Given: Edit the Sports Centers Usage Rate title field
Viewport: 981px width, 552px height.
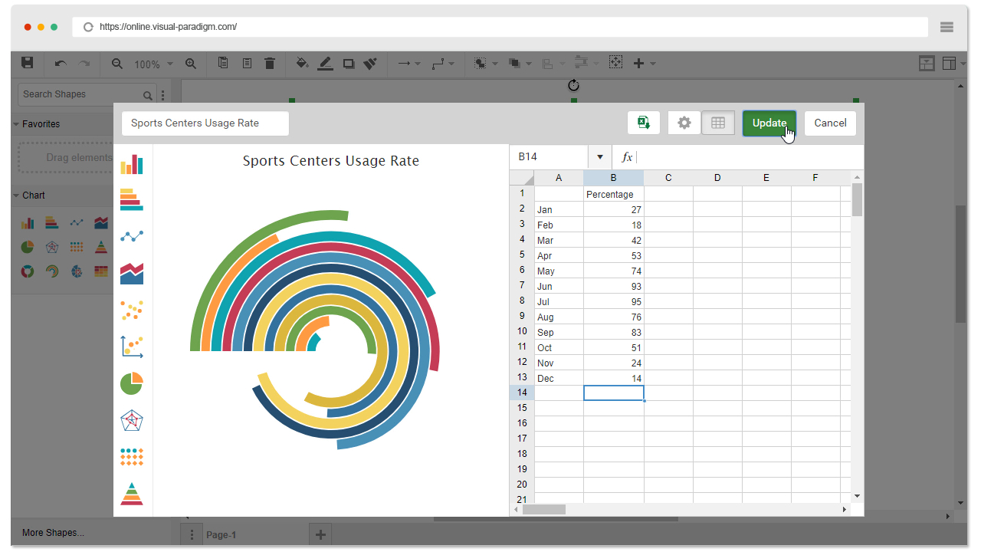Looking at the screenshot, I should point(205,123).
